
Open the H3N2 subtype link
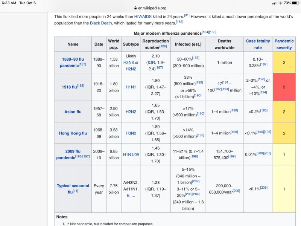tap(131, 133)
